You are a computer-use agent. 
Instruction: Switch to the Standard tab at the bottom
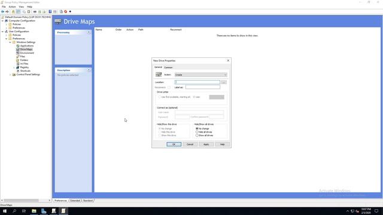coord(88,201)
